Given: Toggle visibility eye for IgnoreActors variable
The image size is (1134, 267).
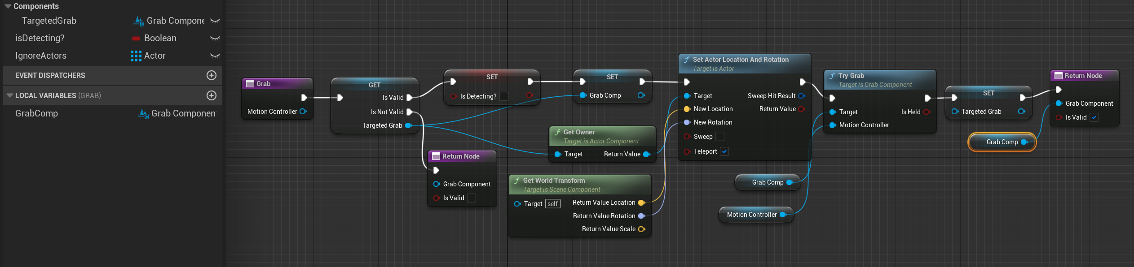Looking at the screenshot, I should [215, 56].
